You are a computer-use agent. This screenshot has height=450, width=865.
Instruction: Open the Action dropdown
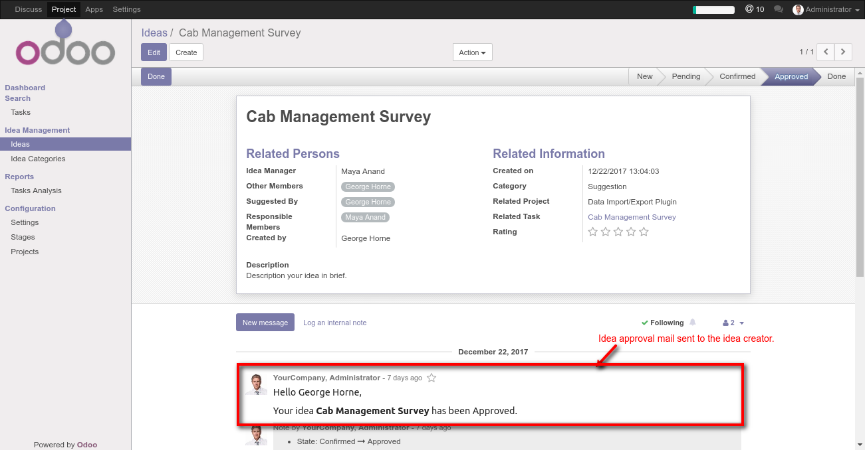[x=472, y=52]
